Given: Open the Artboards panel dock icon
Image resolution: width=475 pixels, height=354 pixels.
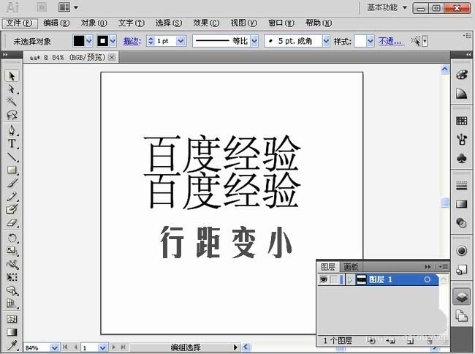Looking at the screenshot, I should [x=461, y=316].
